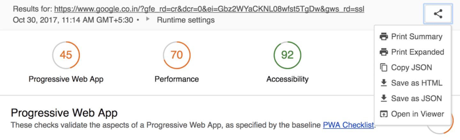Image resolution: width=460 pixels, height=140 pixels.
Task: Jump to Progressive Web App score gauge 45
Action: [x=66, y=55]
